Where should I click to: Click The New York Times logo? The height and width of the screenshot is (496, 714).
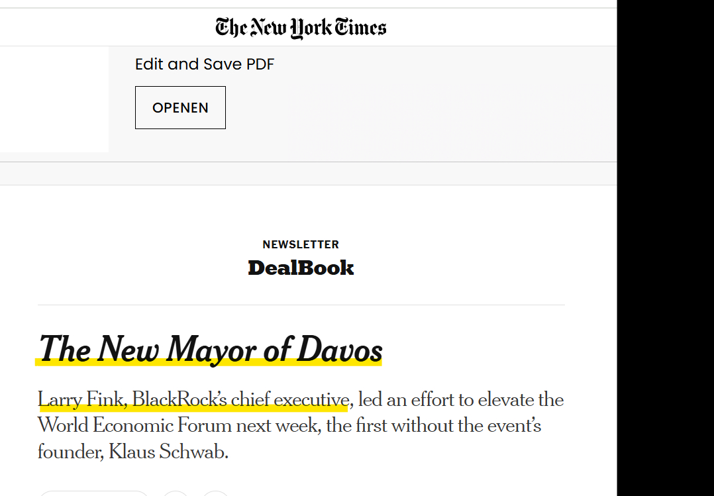pyautogui.click(x=301, y=28)
